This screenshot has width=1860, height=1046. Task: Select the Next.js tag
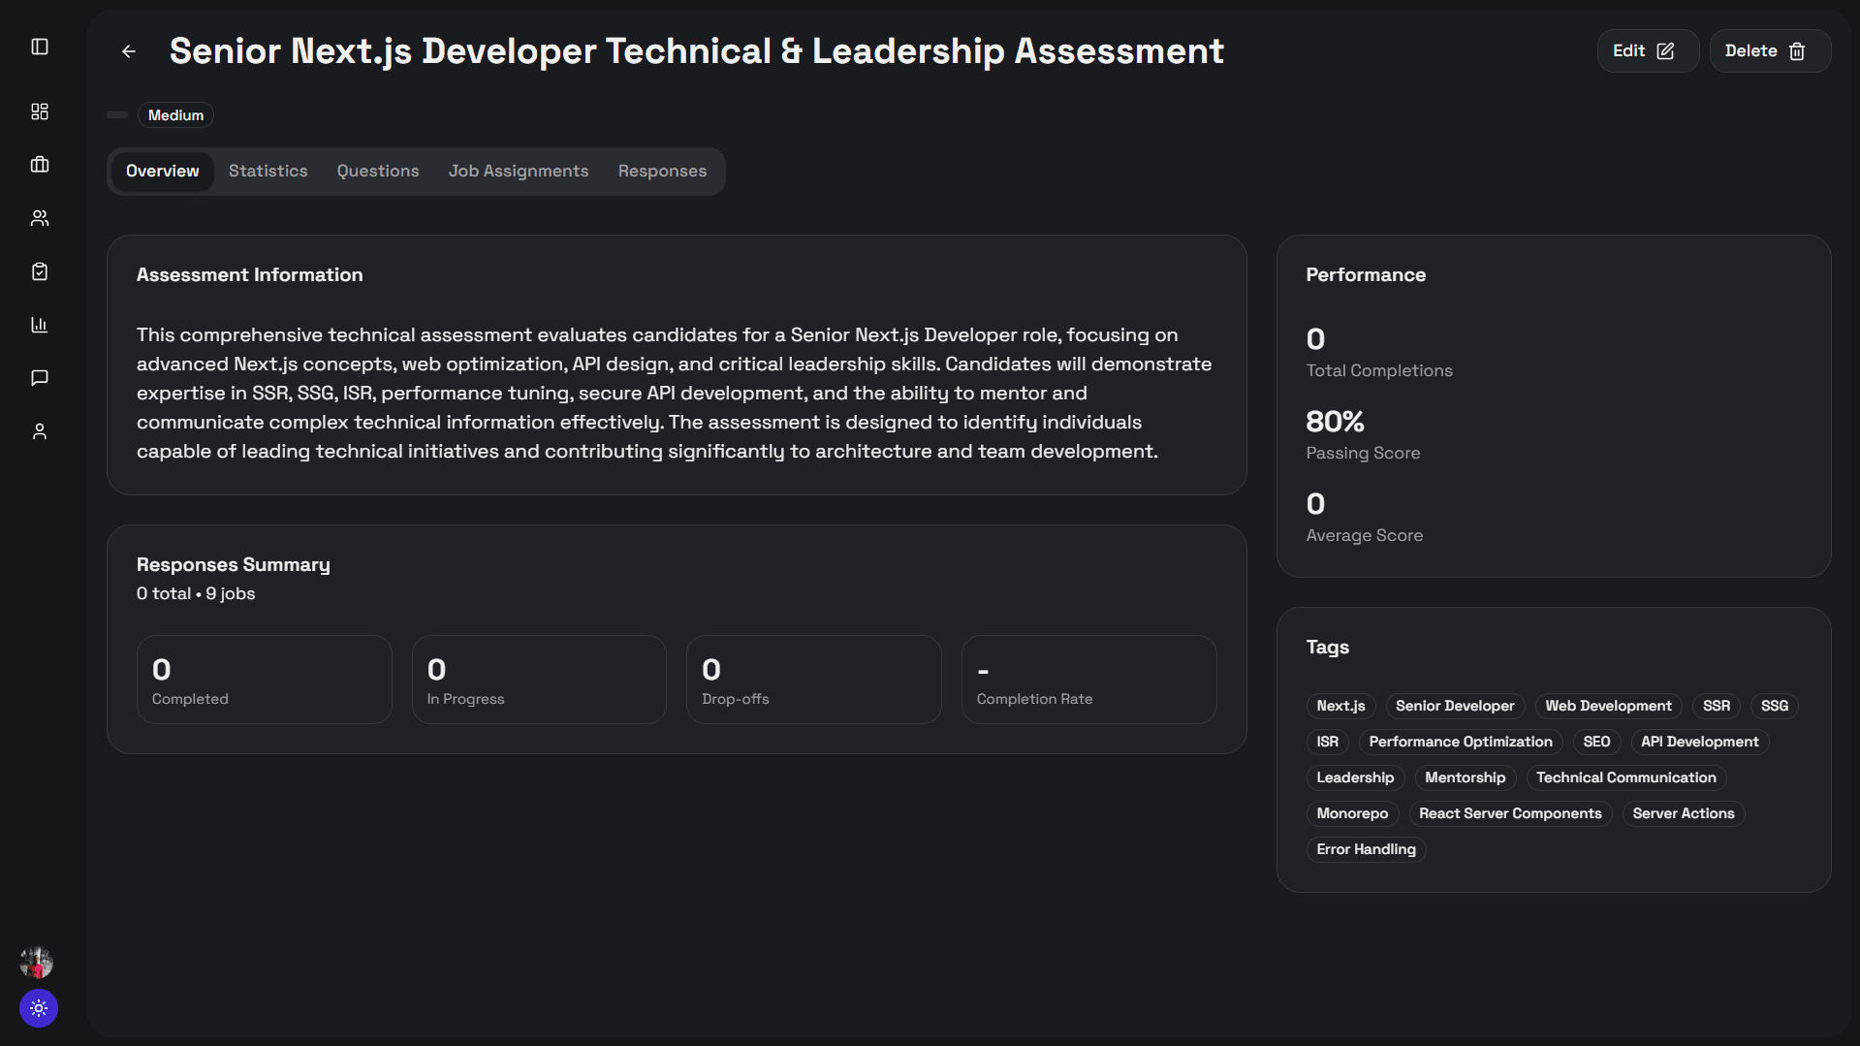[x=1340, y=706]
